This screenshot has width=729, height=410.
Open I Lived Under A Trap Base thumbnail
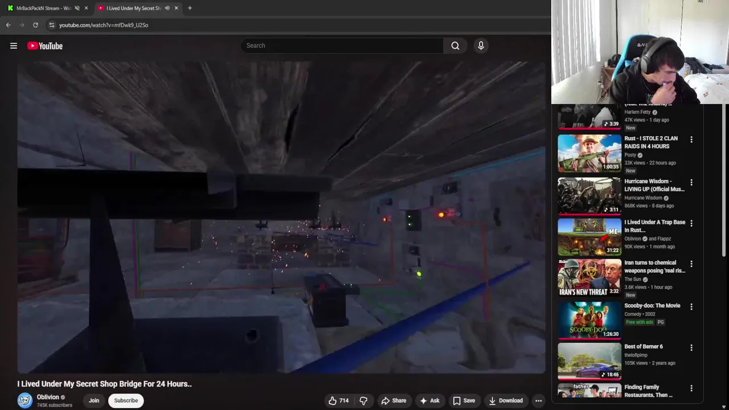click(x=589, y=237)
